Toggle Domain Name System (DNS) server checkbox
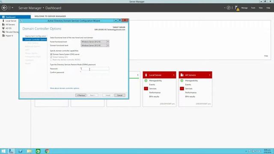 pos(51,54)
